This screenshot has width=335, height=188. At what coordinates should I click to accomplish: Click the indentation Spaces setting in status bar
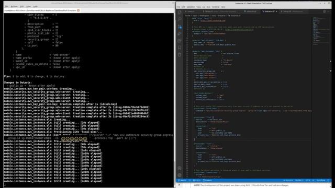[x=299, y=180]
